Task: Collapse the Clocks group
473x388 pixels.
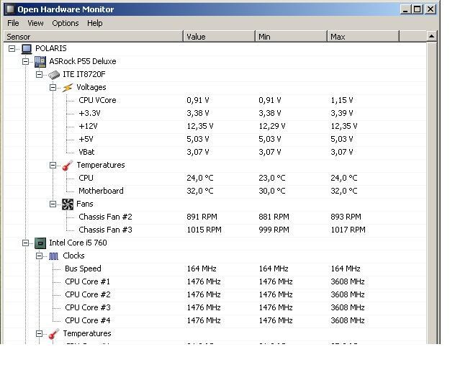Action: click(x=39, y=256)
